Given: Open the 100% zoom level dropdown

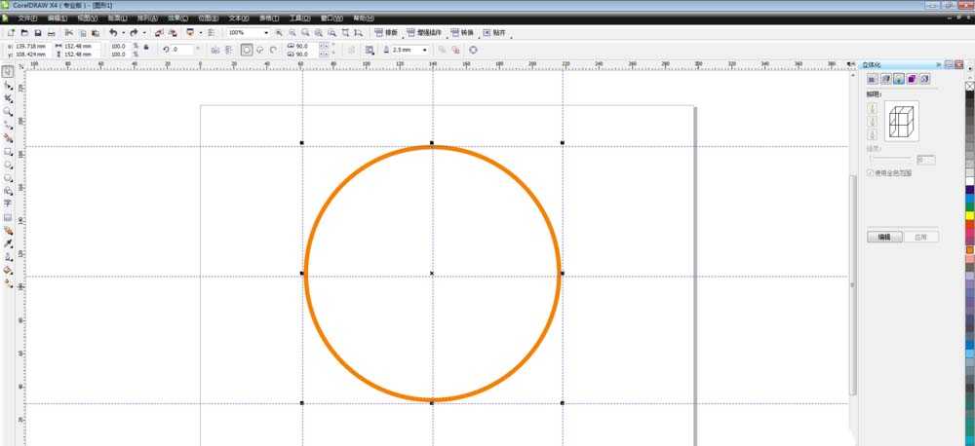Looking at the screenshot, I should coord(268,32).
